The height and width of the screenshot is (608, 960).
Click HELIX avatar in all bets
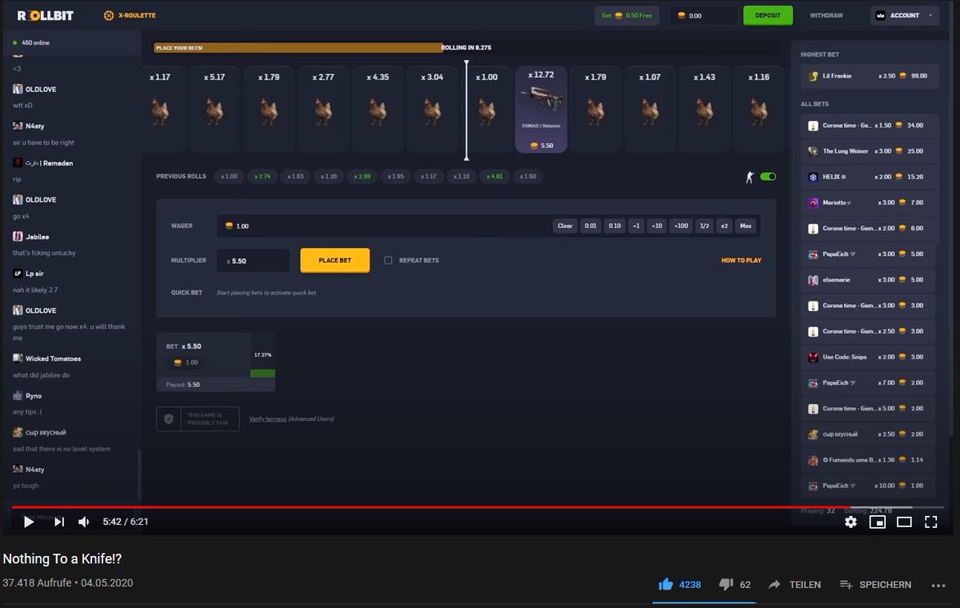click(x=813, y=177)
